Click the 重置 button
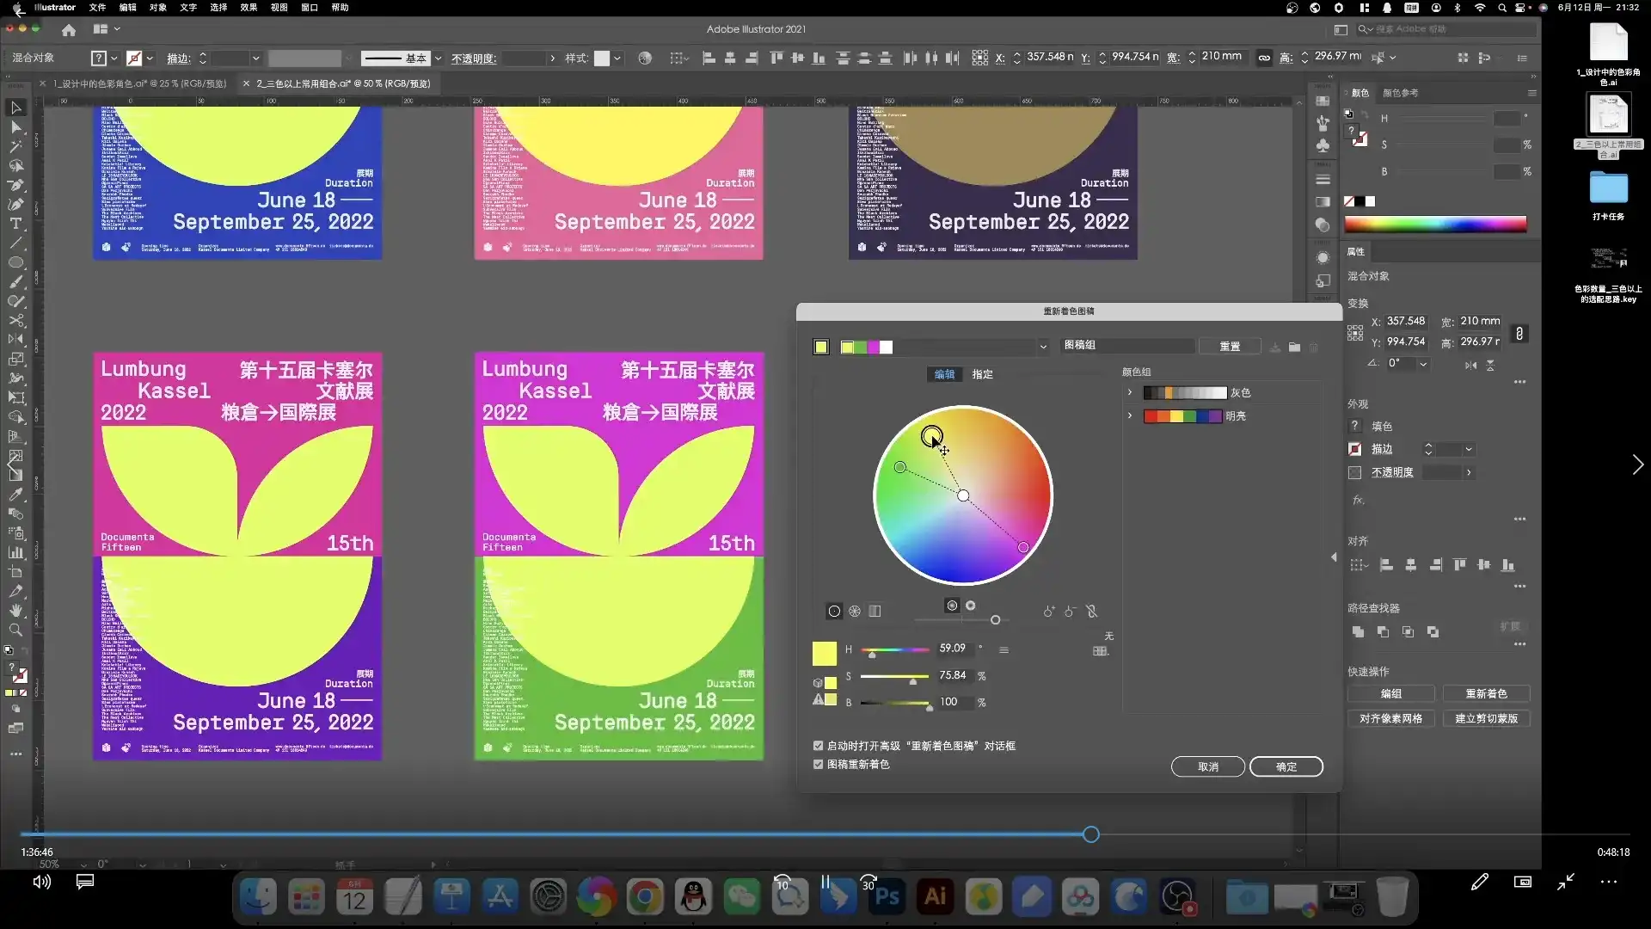Image resolution: width=1651 pixels, height=929 pixels. 1229,346
